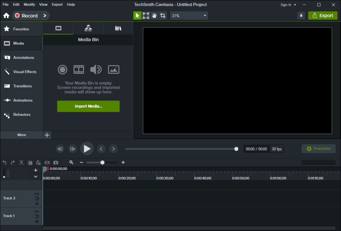
Task: Split the clip at playhead
Action: [47, 163]
